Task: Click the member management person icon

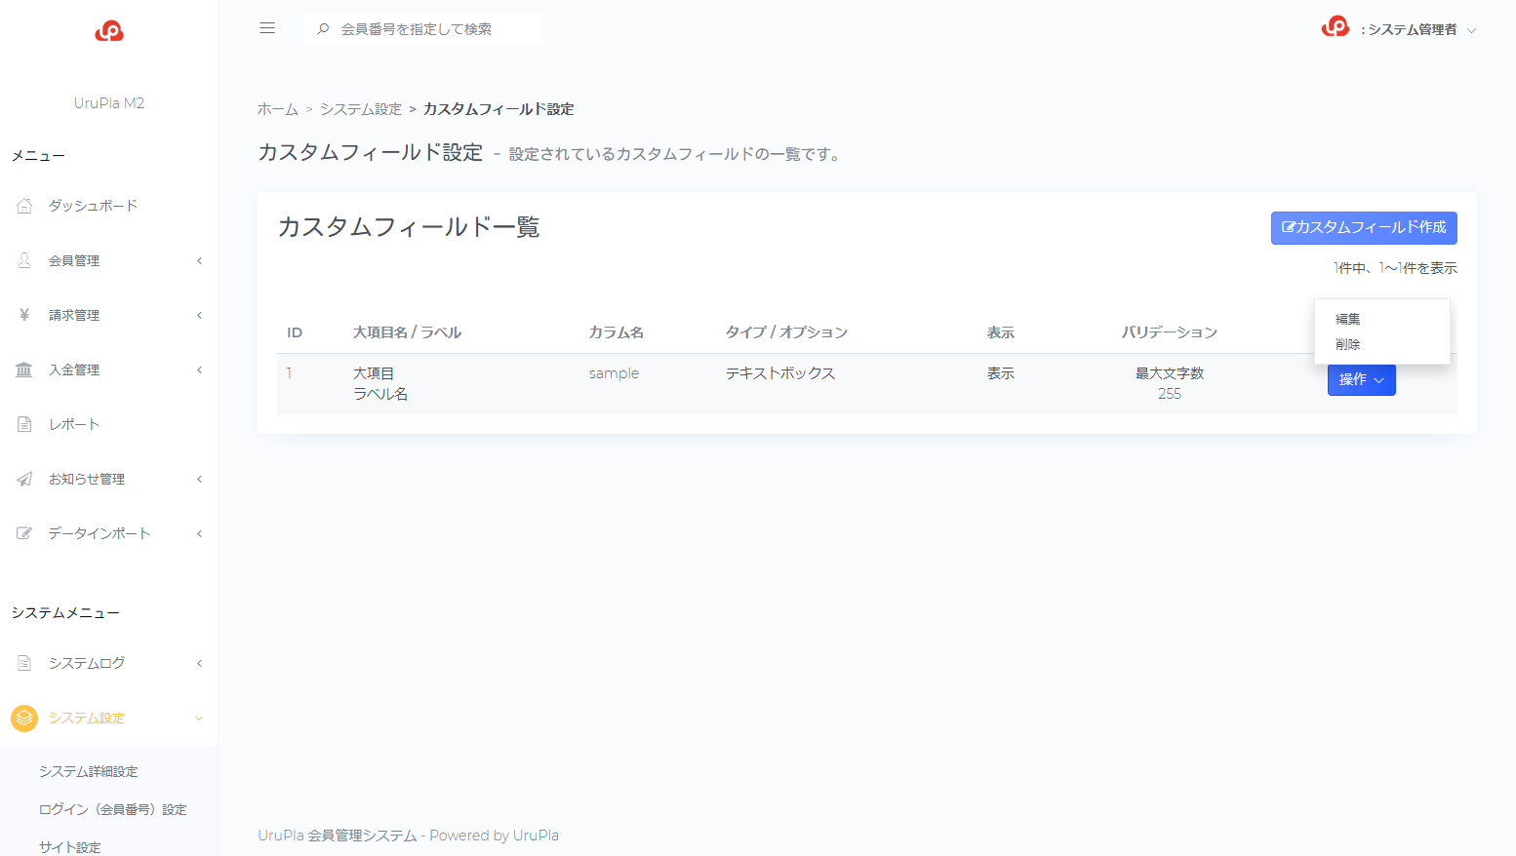Action: point(24,260)
